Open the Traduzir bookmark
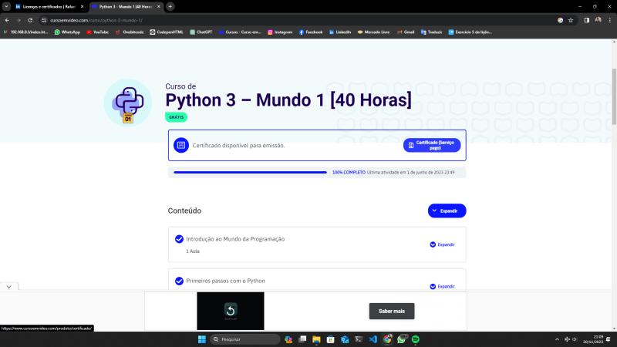This screenshot has width=617, height=347. [x=432, y=32]
